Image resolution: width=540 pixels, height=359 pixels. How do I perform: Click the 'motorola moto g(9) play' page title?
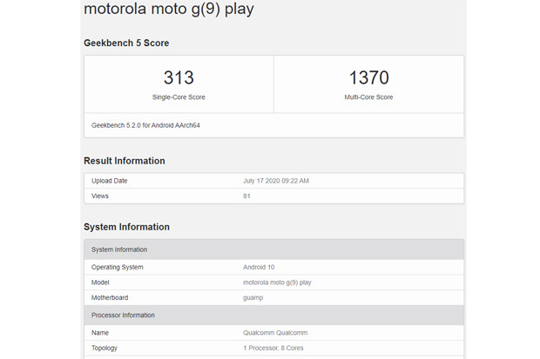point(169,10)
